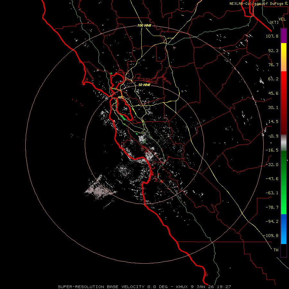
Task: Click the 92.3 legend value
Action: (x=273, y=50)
